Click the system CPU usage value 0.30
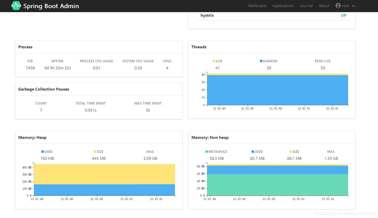Viewport: 378px width, 218px height. [138, 68]
